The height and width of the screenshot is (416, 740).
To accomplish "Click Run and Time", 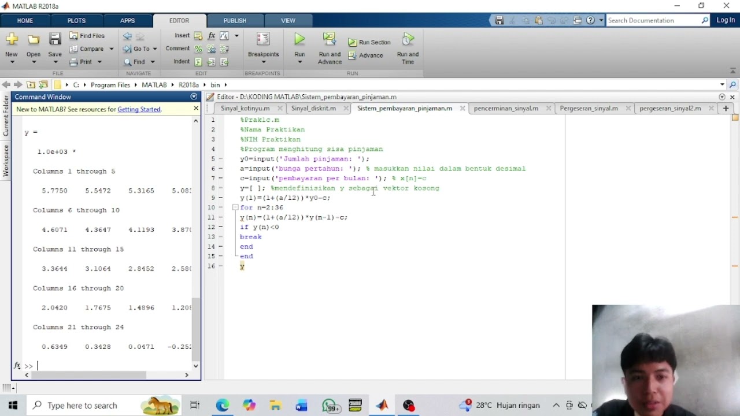I will pyautogui.click(x=408, y=48).
